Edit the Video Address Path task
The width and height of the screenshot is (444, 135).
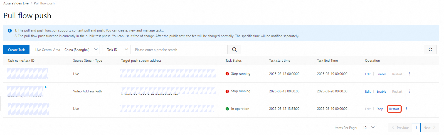click(x=368, y=92)
